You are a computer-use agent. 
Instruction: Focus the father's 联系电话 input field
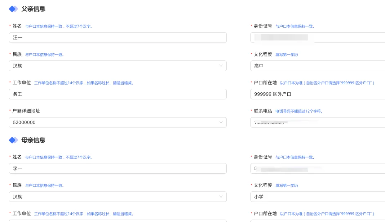[x=318, y=123]
